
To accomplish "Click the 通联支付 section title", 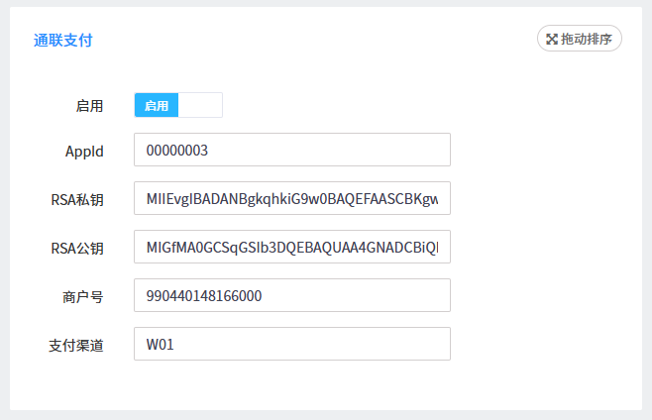I will click(63, 41).
